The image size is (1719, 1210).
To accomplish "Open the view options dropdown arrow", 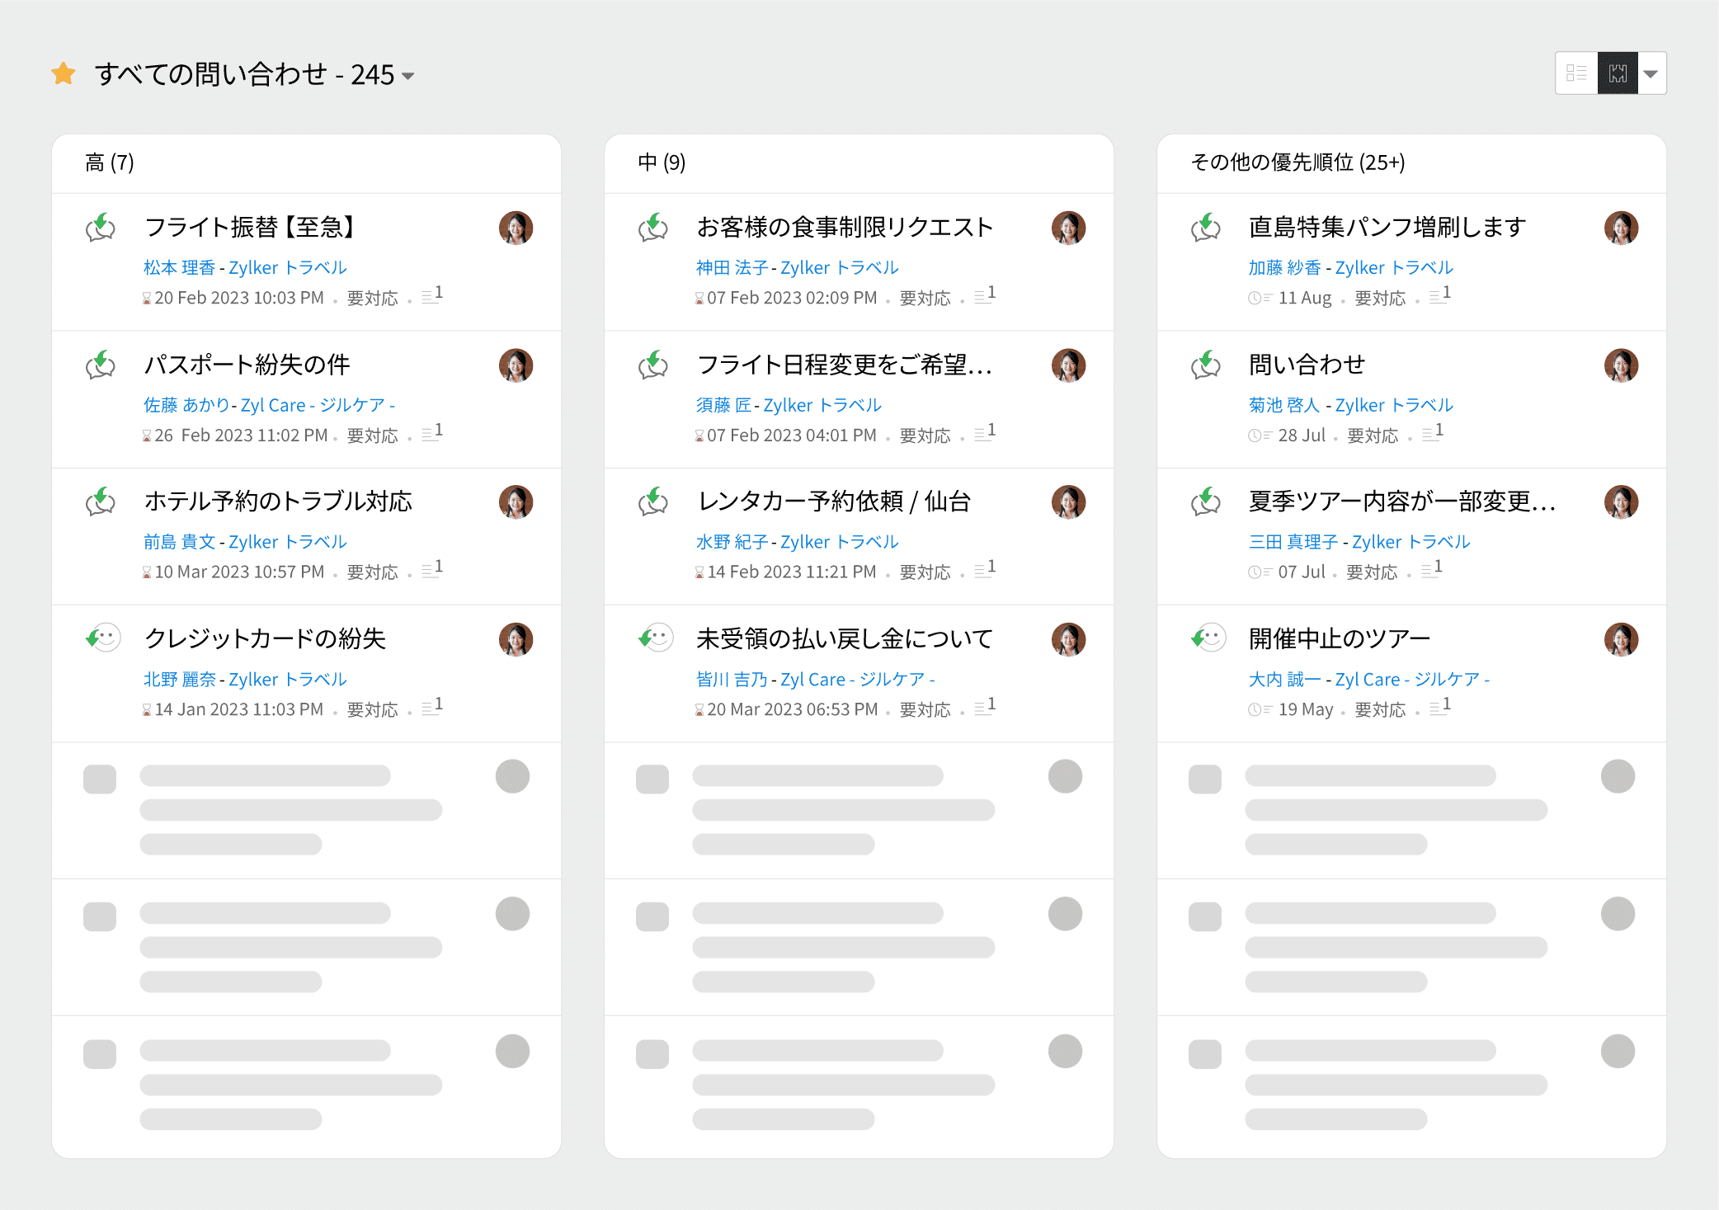I will pos(1651,74).
